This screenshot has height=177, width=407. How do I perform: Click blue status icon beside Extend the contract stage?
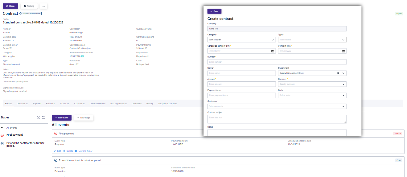[x=2, y=143]
